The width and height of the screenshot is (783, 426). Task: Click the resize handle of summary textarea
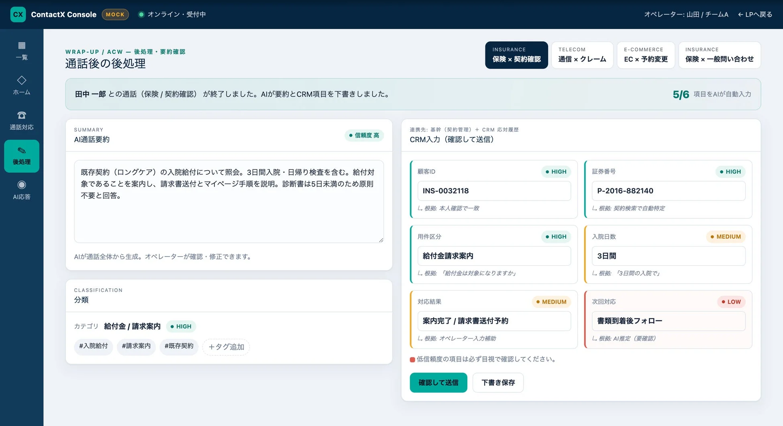(x=381, y=240)
